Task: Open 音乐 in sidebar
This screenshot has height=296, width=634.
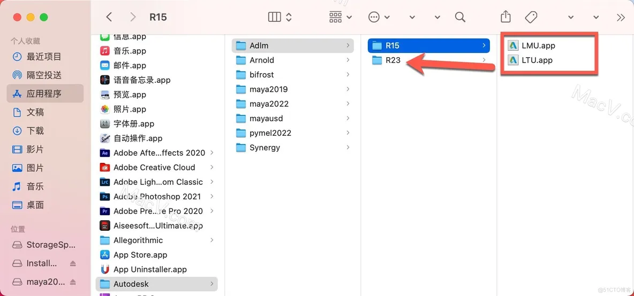Action: tap(45, 186)
